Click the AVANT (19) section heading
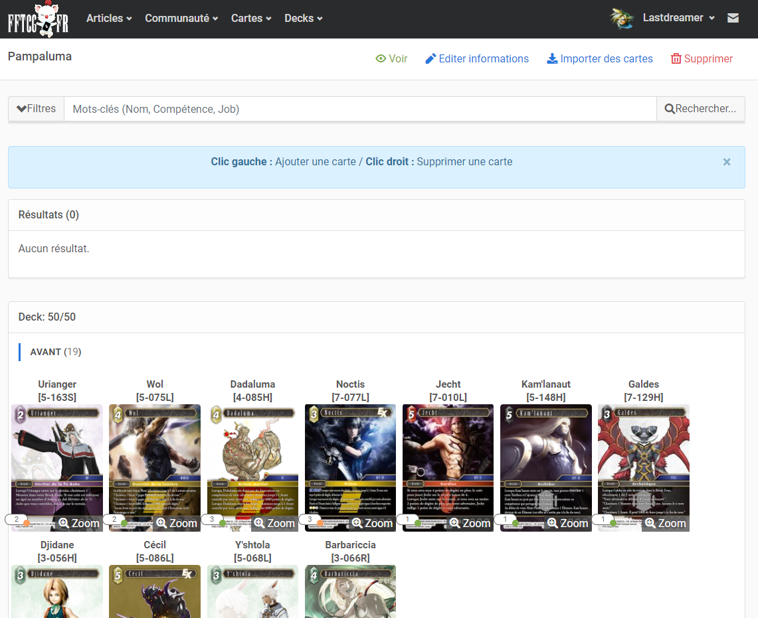Screen dimensions: 758x618 pyautogui.click(x=56, y=352)
